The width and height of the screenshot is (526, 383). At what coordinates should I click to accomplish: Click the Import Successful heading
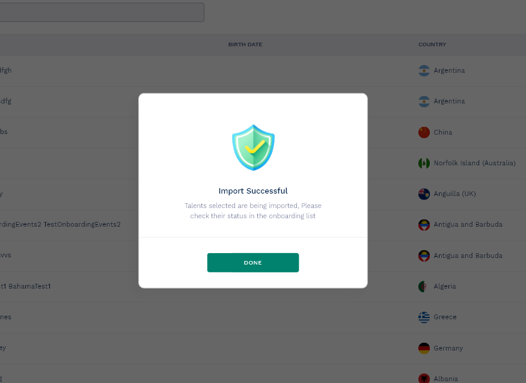pos(253,191)
